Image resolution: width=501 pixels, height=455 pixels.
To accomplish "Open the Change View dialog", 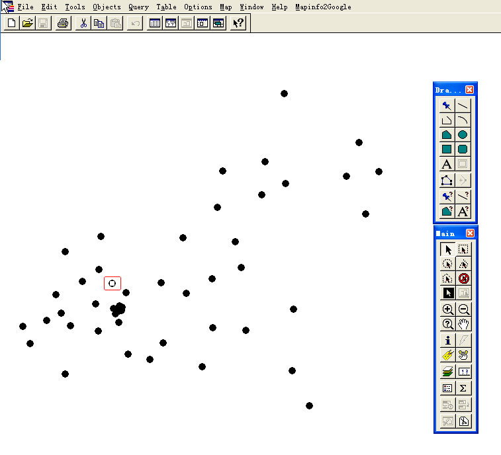I will [x=447, y=324].
